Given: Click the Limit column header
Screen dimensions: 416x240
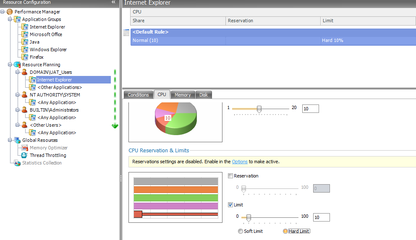Looking at the screenshot, I should point(368,21).
